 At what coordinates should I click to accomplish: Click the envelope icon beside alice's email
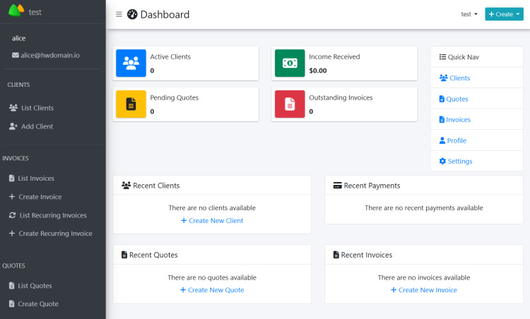point(15,54)
